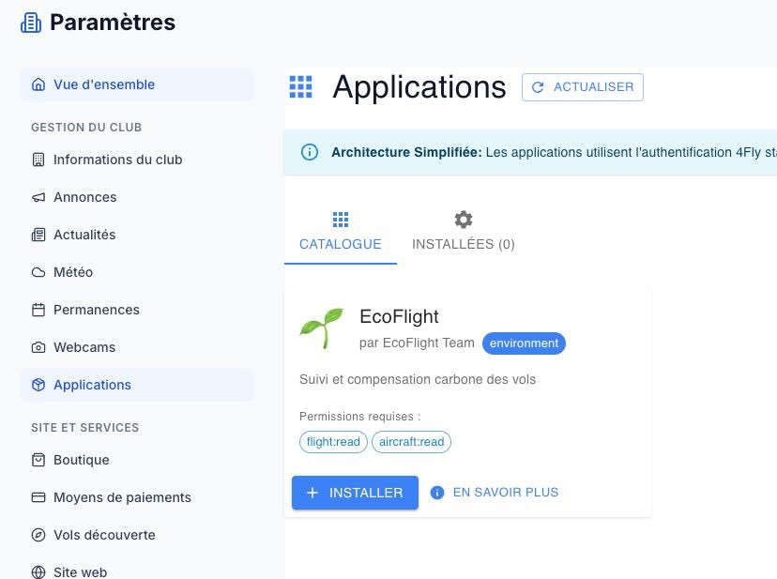Viewport: 777px width, 579px height.
Task: Click the refresh icon inside the Actualiser button
Action: click(537, 86)
